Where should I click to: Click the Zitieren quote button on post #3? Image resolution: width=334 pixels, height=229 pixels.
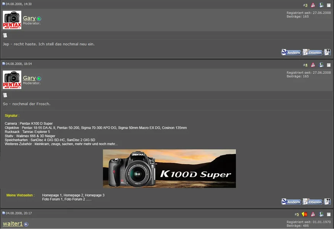pos(313,52)
